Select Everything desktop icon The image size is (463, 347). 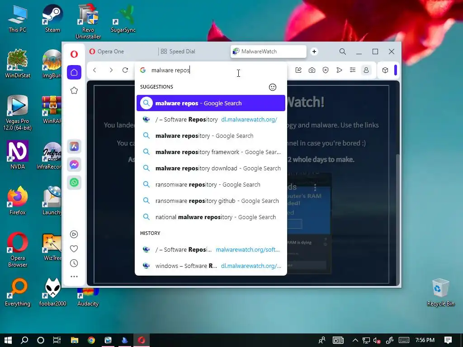tap(18, 292)
